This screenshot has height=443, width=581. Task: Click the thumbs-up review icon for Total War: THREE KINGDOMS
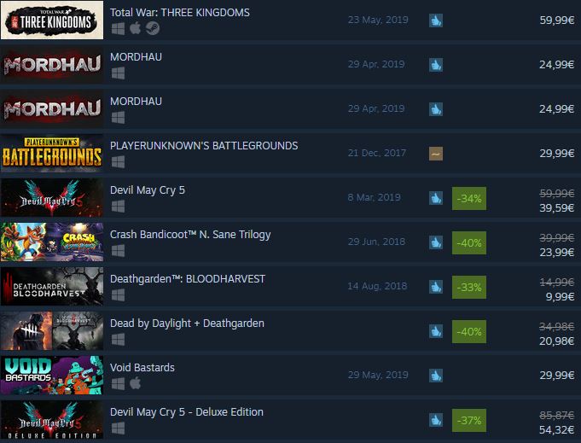[x=436, y=20]
